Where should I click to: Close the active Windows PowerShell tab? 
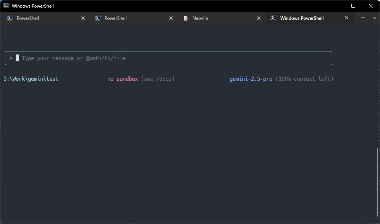pyautogui.click(x=347, y=18)
